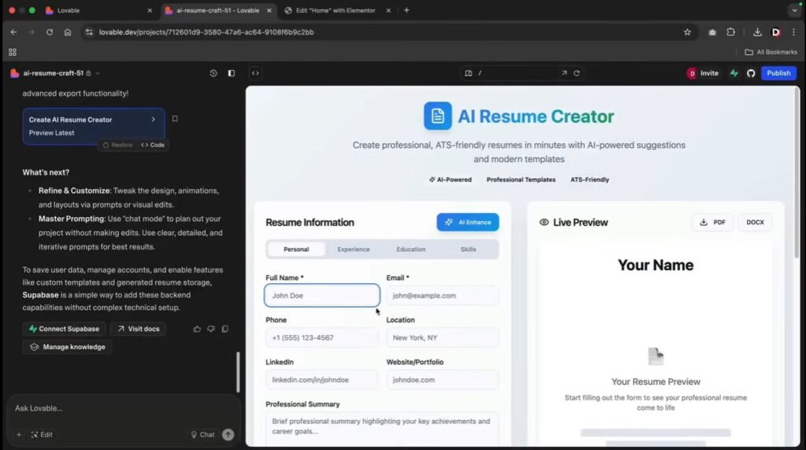The width and height of the screenshot is (806, 450).
Task: Copy the chat response
Action: pos(225,329)
